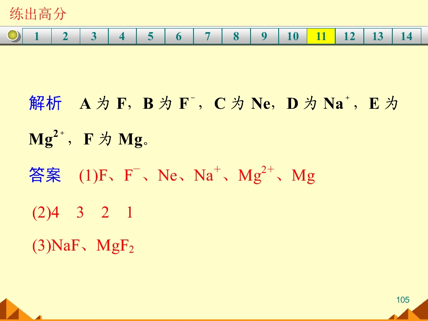Navigate to question tab 8
This screenshot has width=428, height=321.
click(236, 36)
